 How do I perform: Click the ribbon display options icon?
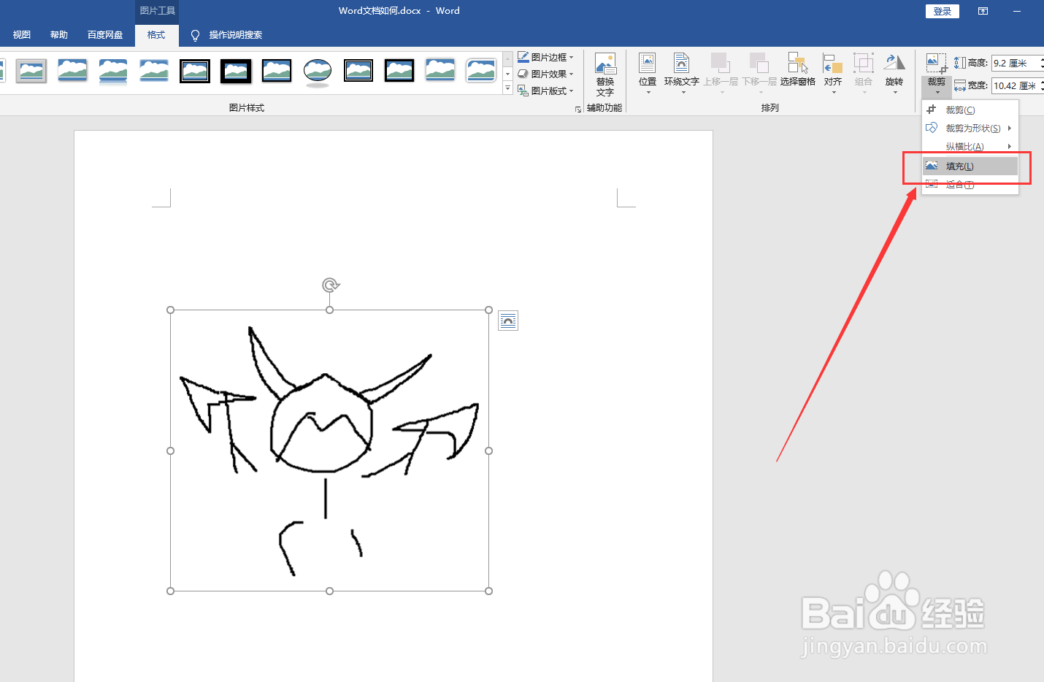pyautogui.click(x=983, y=11)
